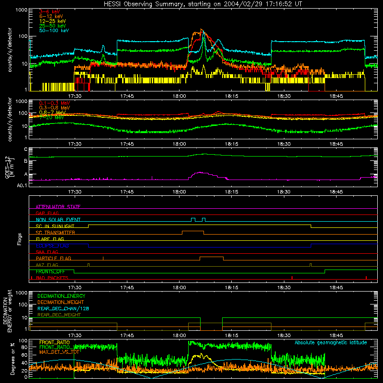Click the SC_TRANSMITTER raised step segment
The image size is (383, 383).
193,231
